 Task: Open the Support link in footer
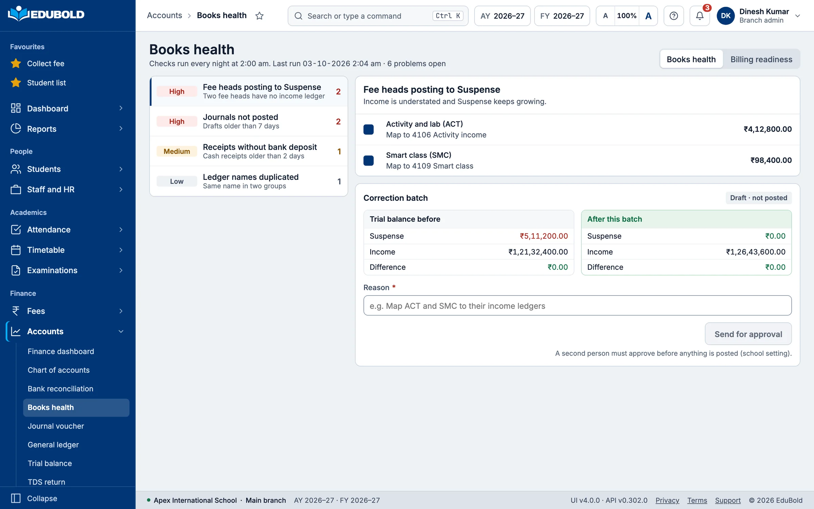728,500
